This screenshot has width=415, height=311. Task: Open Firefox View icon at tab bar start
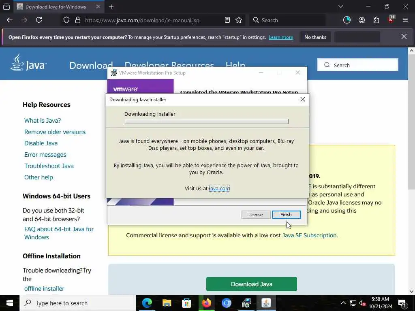[6, 7]
